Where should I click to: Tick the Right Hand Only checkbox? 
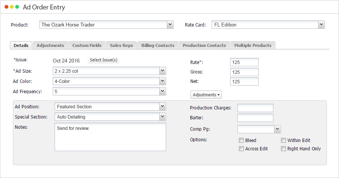click(283, 149)
